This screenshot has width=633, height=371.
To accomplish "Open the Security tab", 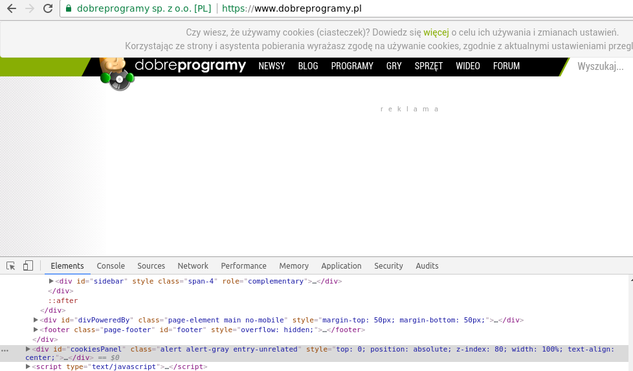I will [x=388, y=265].
